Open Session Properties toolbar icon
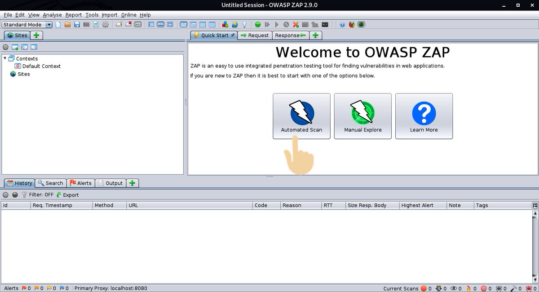Viewport: 539px width, 292px height. click(96, 25)
